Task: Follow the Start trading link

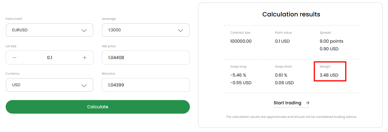Action: tap(287, 103)
